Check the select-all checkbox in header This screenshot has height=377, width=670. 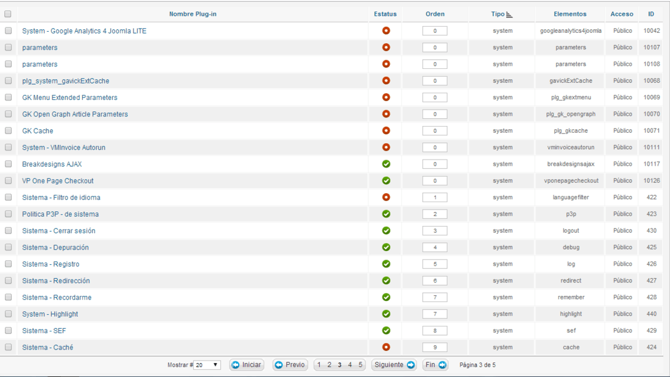pos(8,14)
